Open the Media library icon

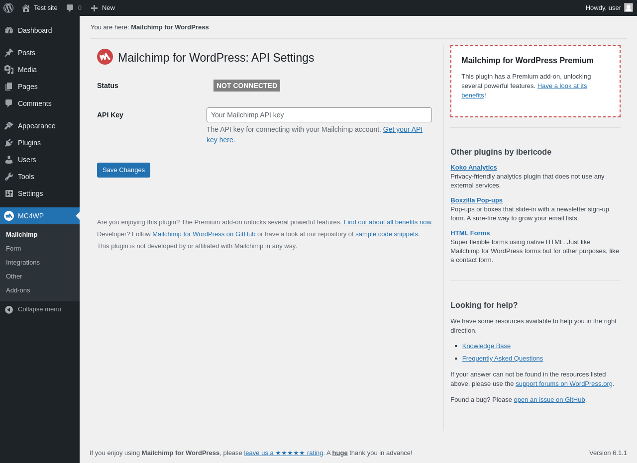point(9,70)
